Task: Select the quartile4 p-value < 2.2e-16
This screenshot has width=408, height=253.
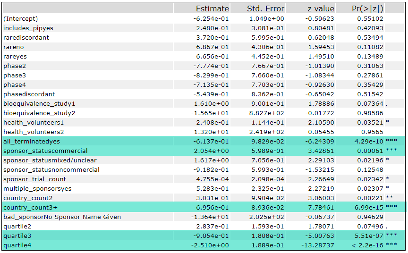Action: 367,245
